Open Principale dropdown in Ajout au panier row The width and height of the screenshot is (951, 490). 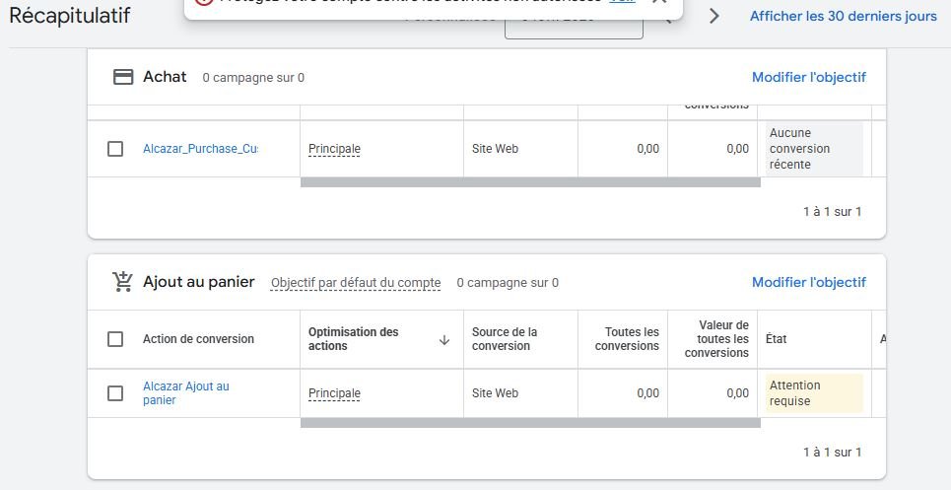pos(334,393)
